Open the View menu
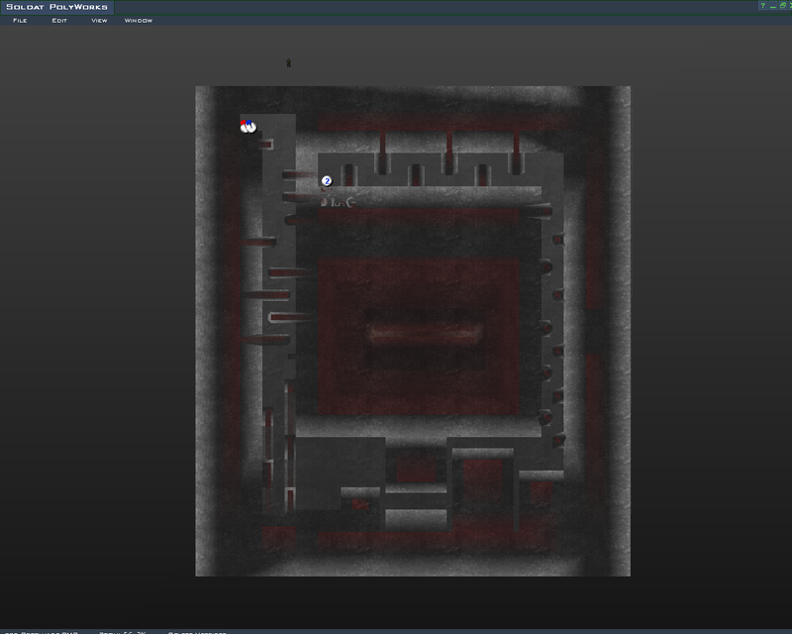The width and height of the screenshot is (792, 634). tap(99, 20)
